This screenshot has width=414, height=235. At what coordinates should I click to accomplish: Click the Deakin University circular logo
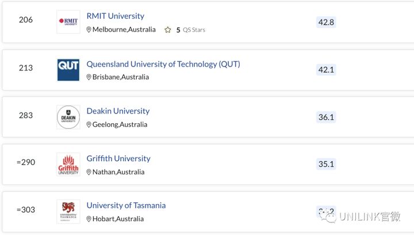click(x=68, y=117)
